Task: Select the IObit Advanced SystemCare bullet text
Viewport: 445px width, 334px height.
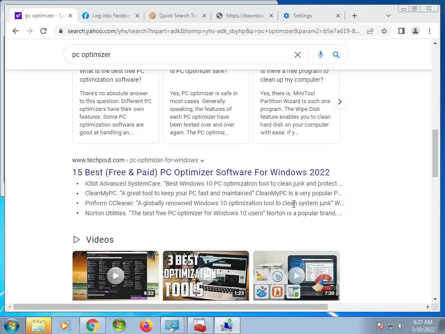Action: (214, 184)
